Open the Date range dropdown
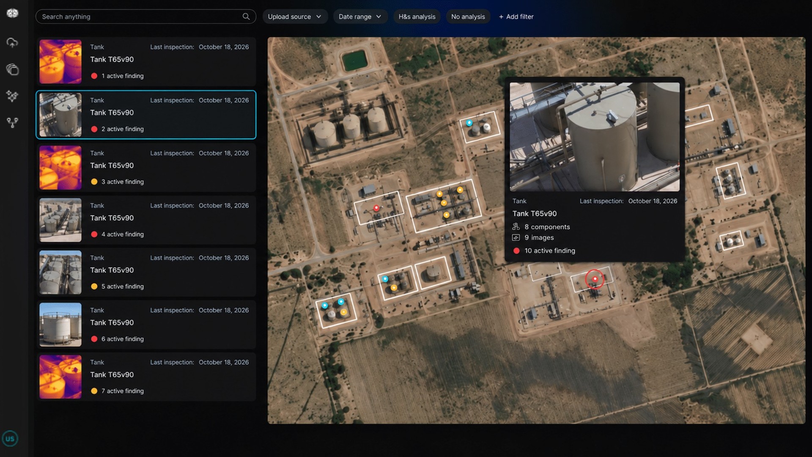This screenshot has height=457, width=812. [x=360, y=17]
